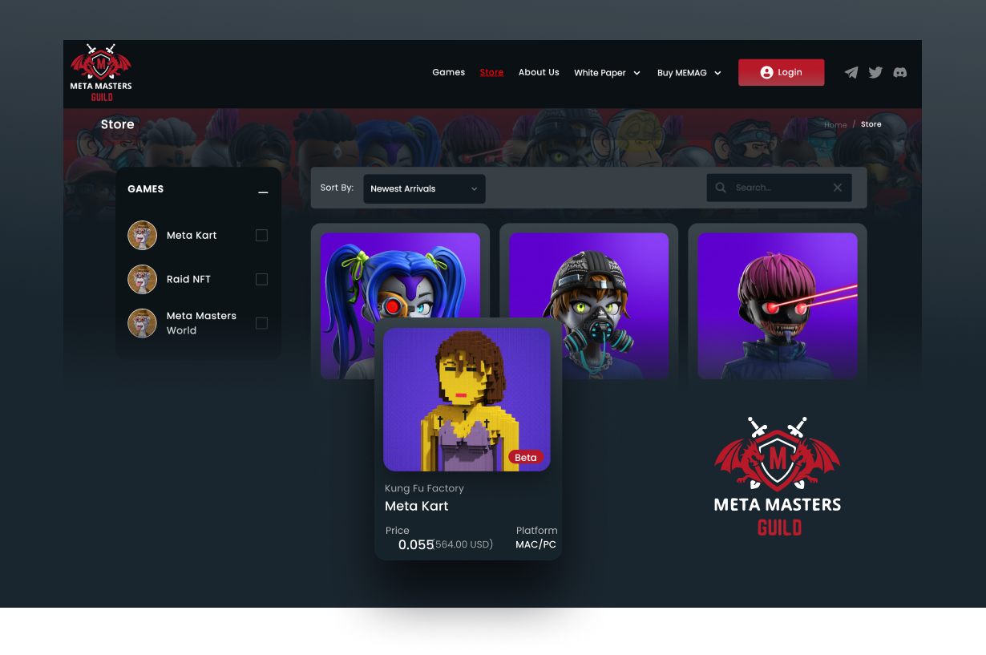Click the red Login button
986x655 pixels.
[x=782, y=72]
